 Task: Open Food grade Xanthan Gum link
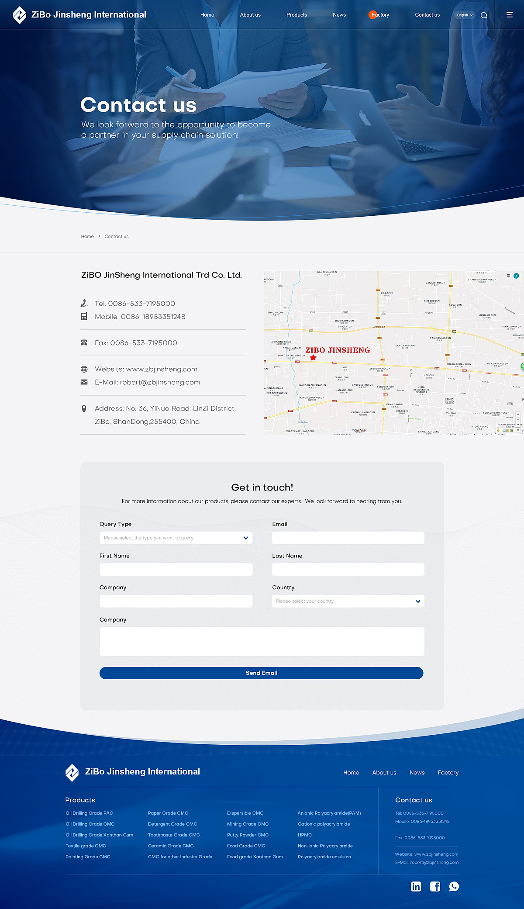(255, 857)
